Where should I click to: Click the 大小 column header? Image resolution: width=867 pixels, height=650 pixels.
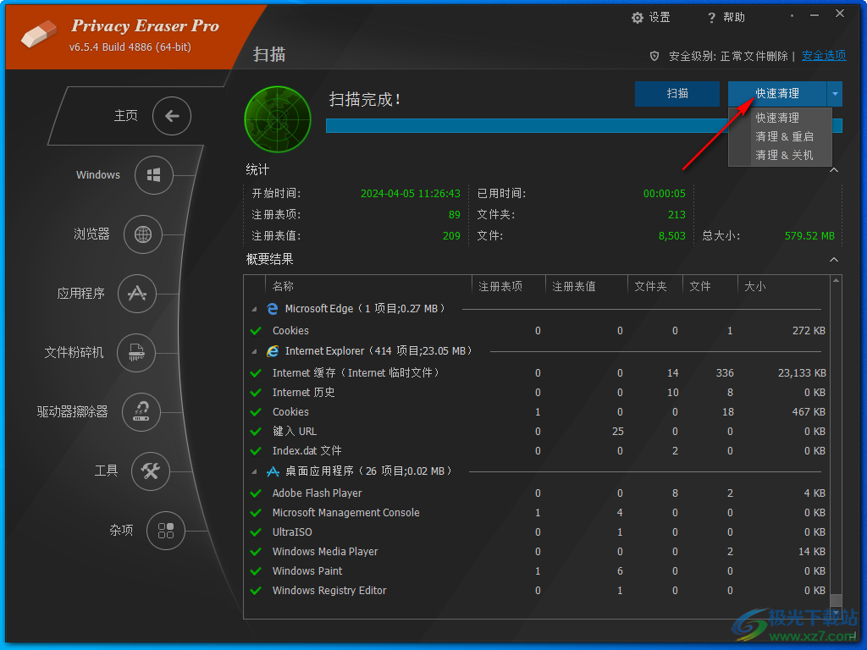click(x=754, y=286)
